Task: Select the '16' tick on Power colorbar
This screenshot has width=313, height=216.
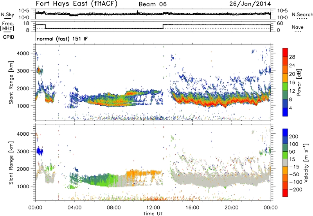Action: click(292, 83)
